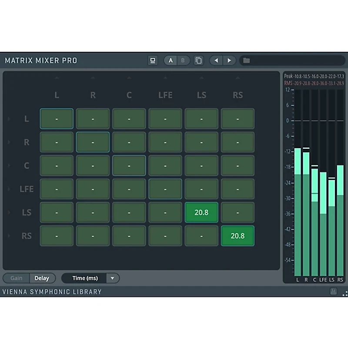
Task: Click the preset save icon in header
Action: (x=153, y=60)
